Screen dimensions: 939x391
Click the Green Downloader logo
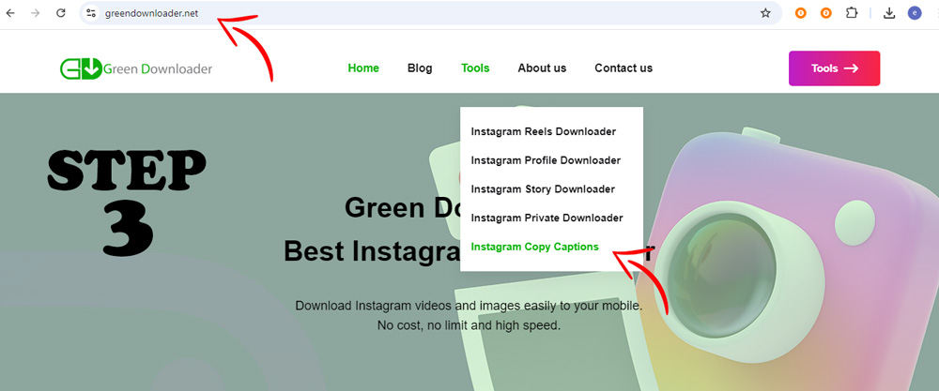click(x=136, y=68)
